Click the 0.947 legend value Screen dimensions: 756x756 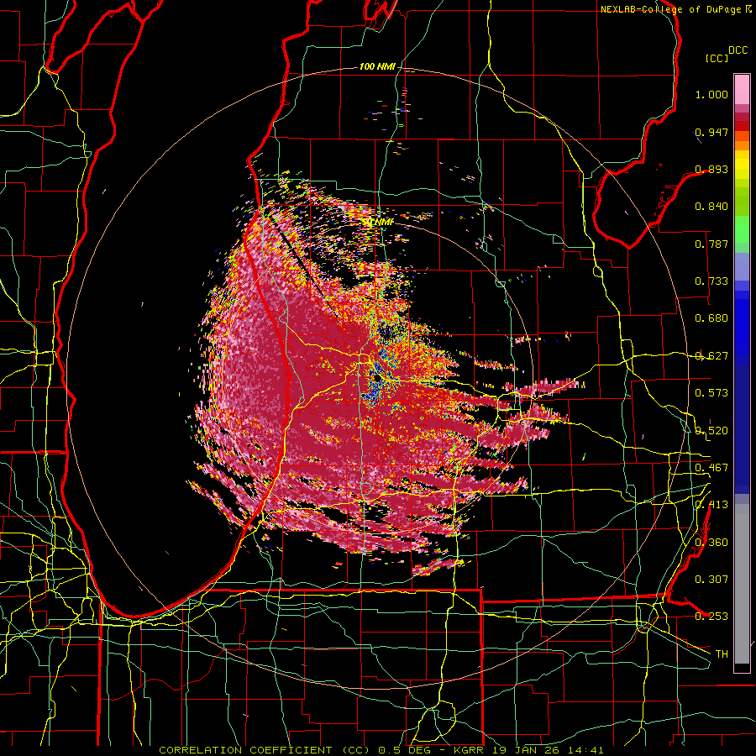(x=711, y=132)
